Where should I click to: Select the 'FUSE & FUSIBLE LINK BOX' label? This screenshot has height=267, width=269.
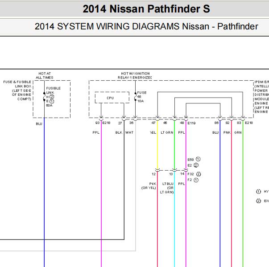17,84
